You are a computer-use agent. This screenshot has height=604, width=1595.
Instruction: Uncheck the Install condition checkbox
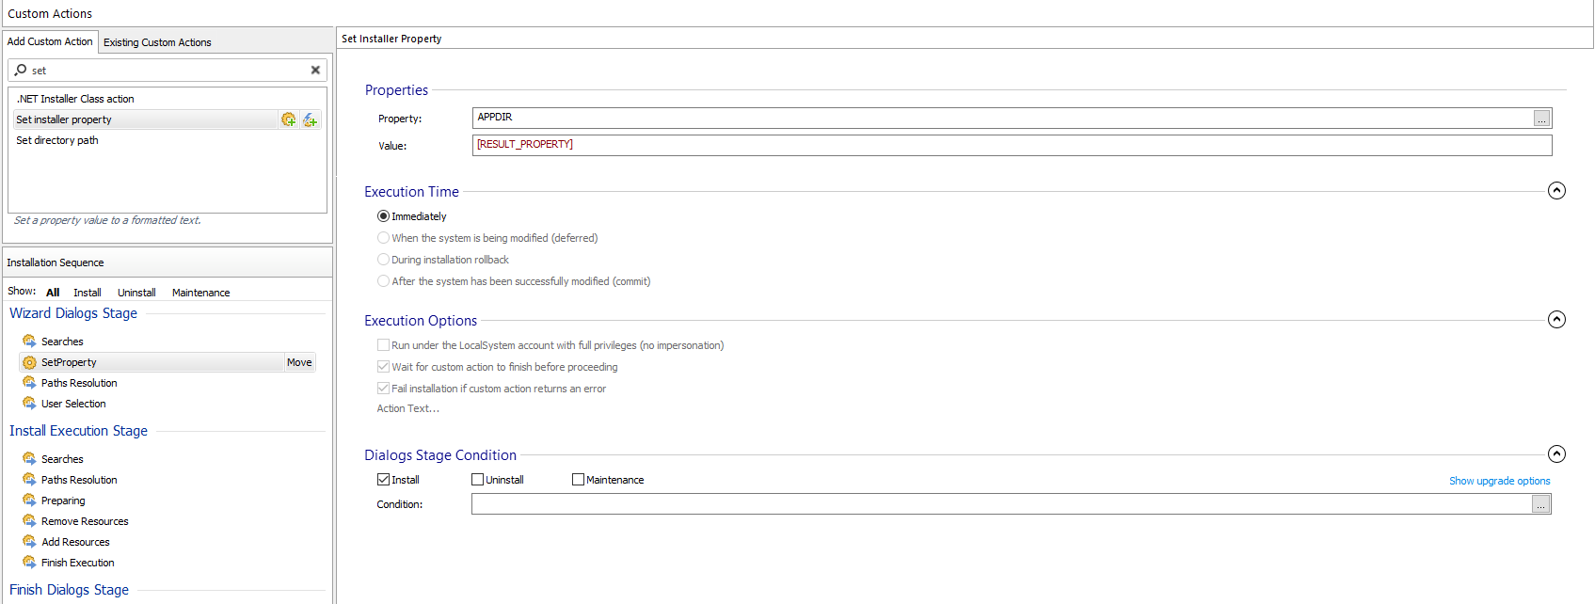(383, 480)
